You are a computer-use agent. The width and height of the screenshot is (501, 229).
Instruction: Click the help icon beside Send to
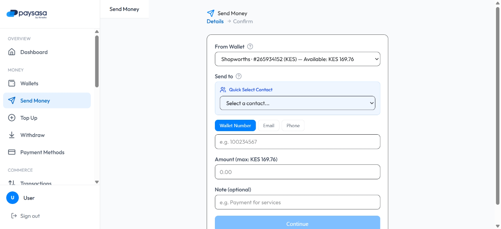point(239,76)
